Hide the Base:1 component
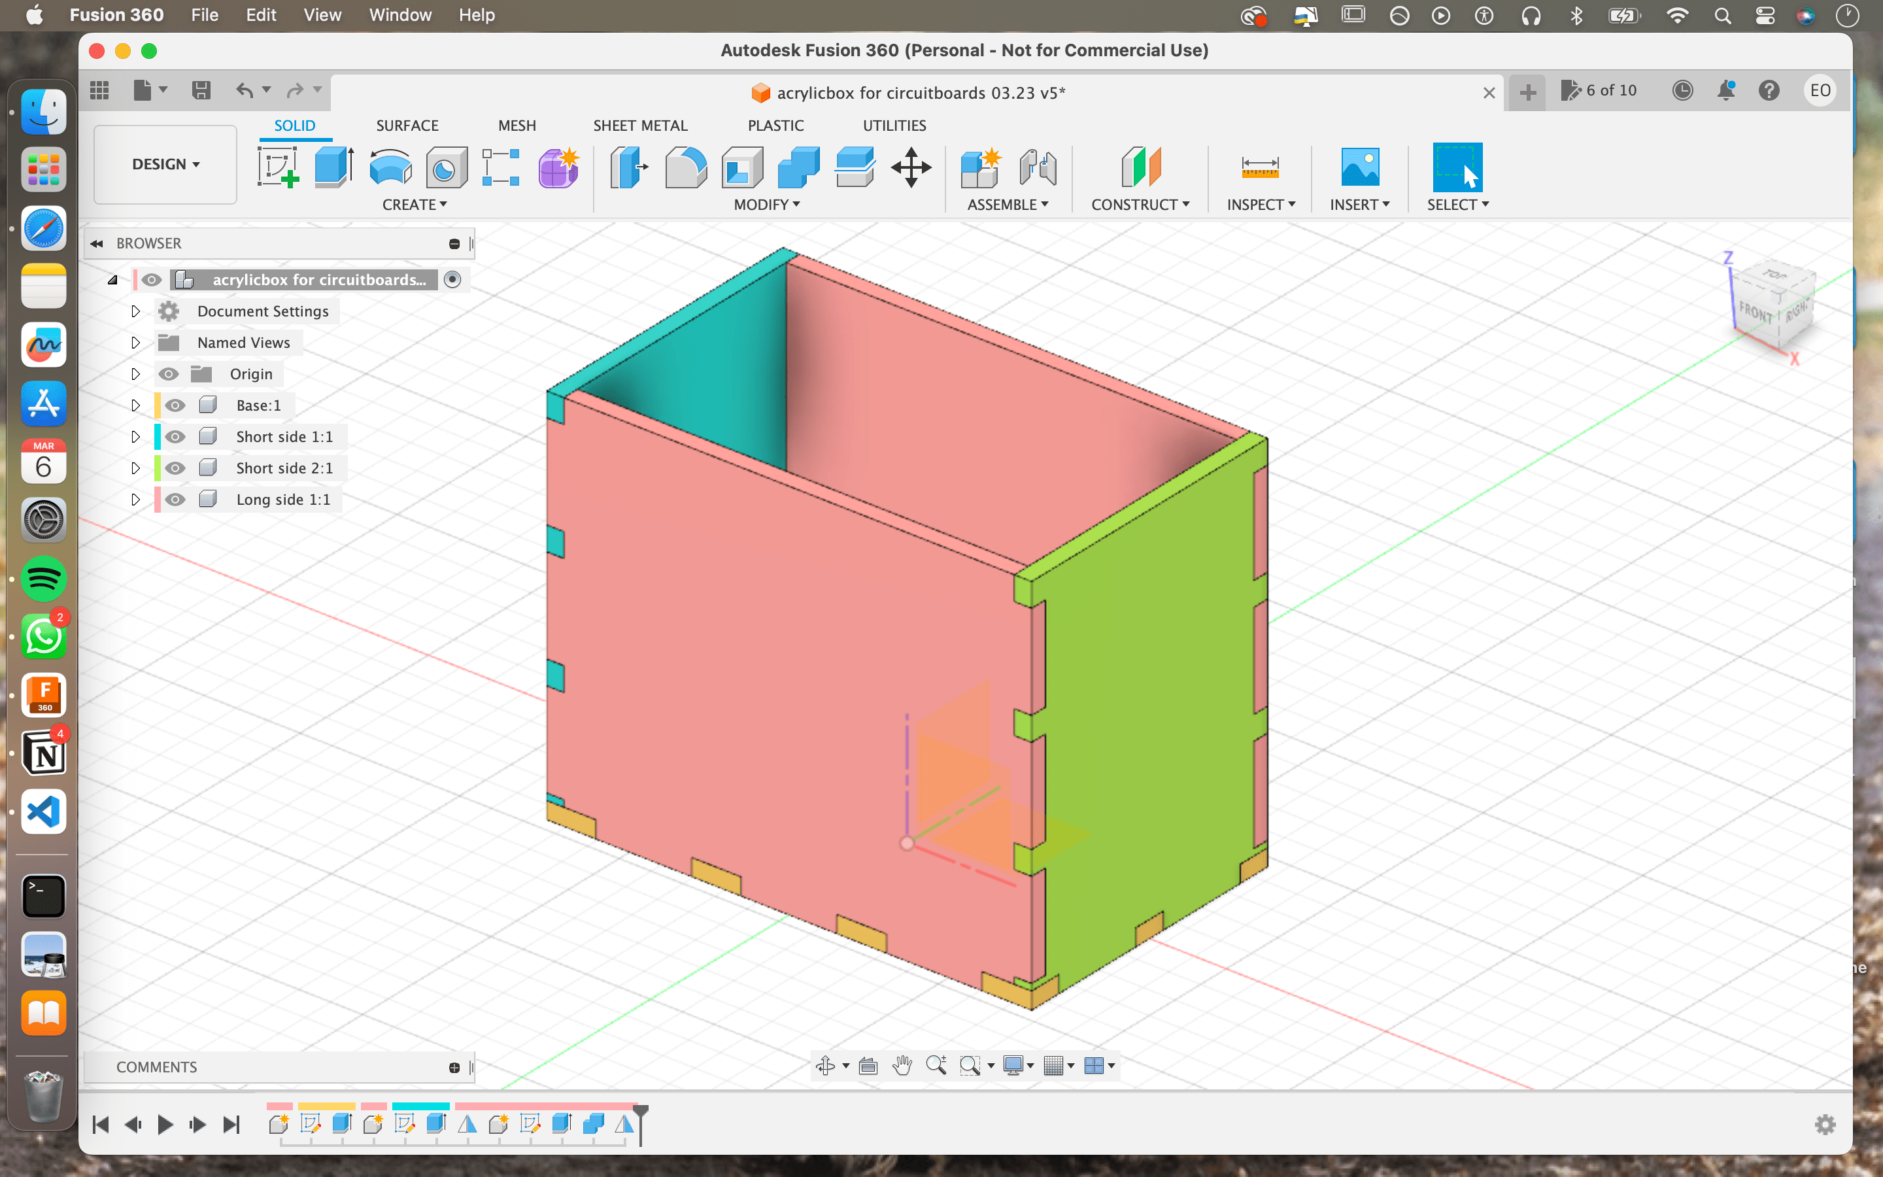The image size is (1883, 1177). tap(175, 405)
